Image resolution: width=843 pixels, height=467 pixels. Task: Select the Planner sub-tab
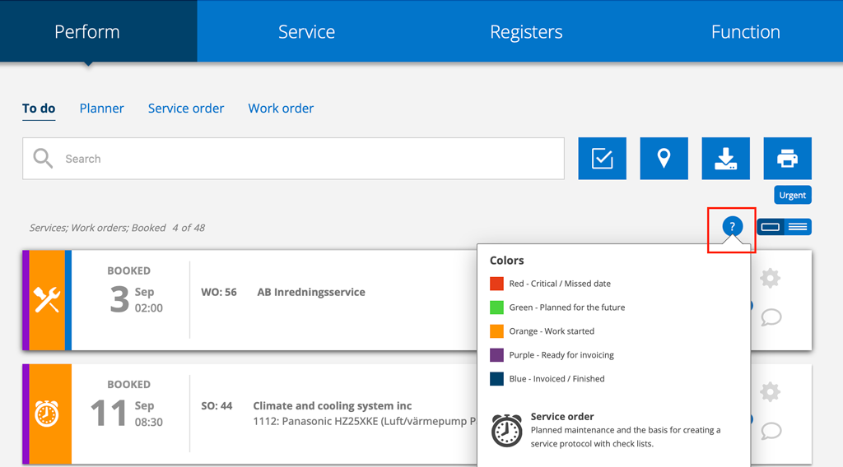pyautogui.click(x=102, y=109)
